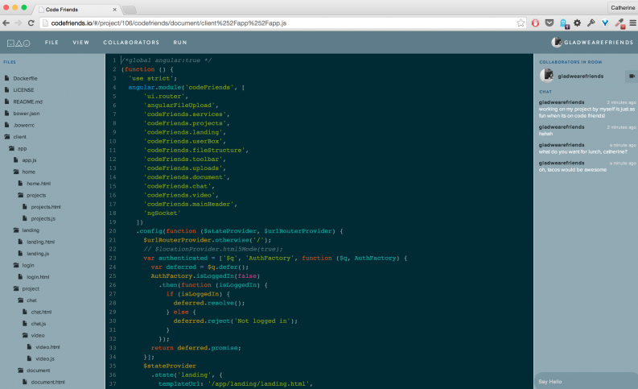The height and width of the screenshot is (389, 638).
Task: Click the Catherine profile button
Action: (623, 7)
